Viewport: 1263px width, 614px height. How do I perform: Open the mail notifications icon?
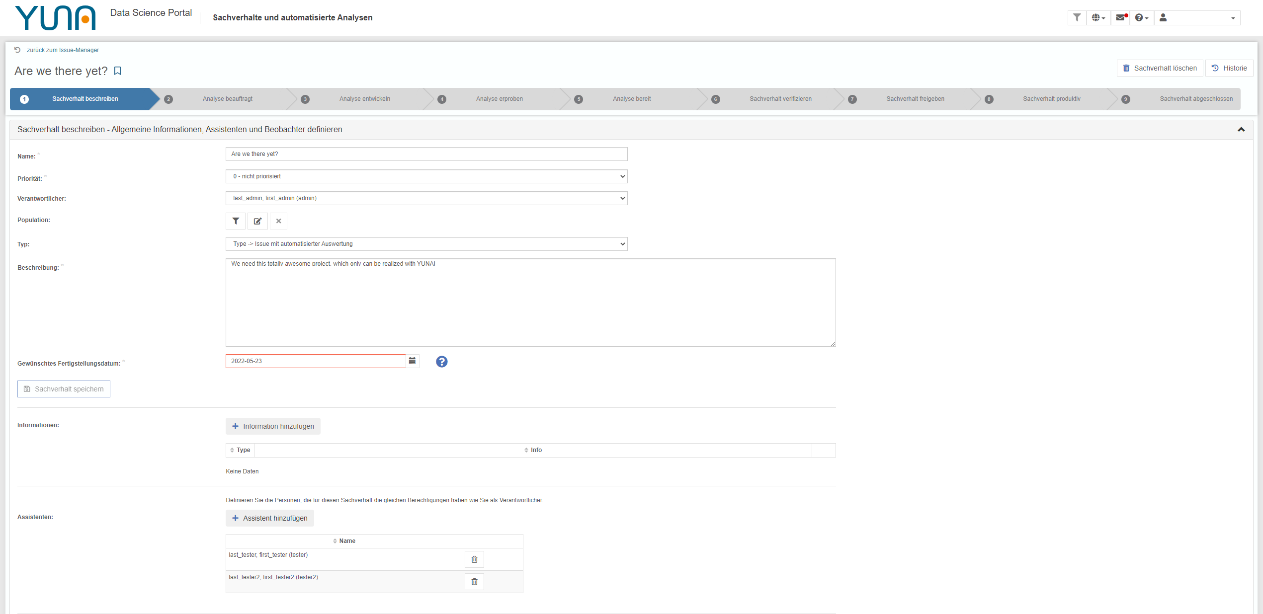[x=1121, y=17]
